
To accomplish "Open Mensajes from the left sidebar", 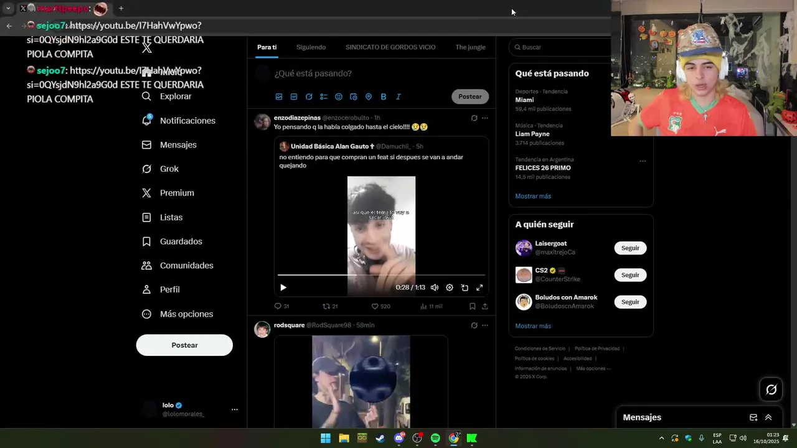I will point(169,144).
